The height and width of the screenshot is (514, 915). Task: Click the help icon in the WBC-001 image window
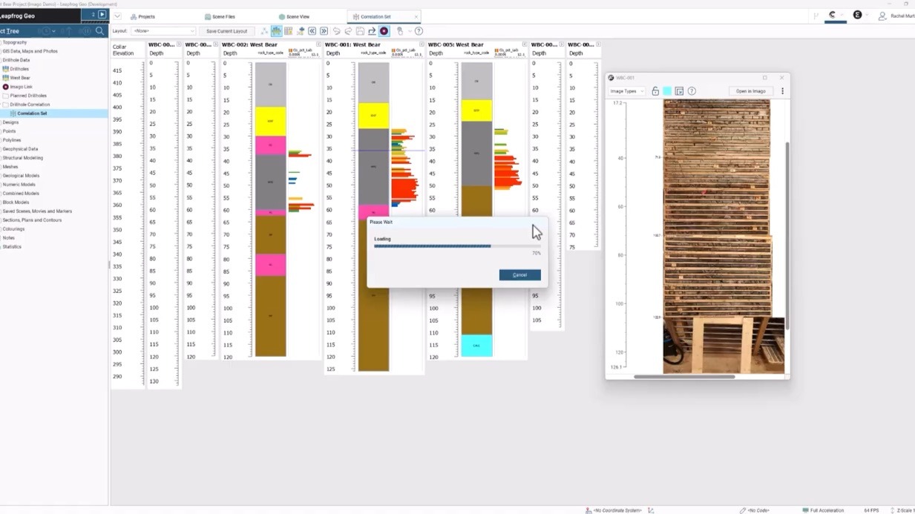(692, 91)
